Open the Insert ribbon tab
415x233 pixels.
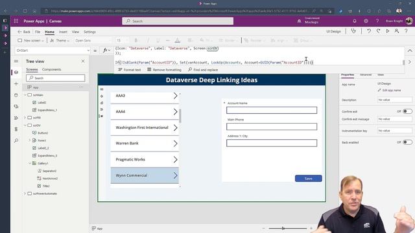pyautogui.click(x=63, y=32)
